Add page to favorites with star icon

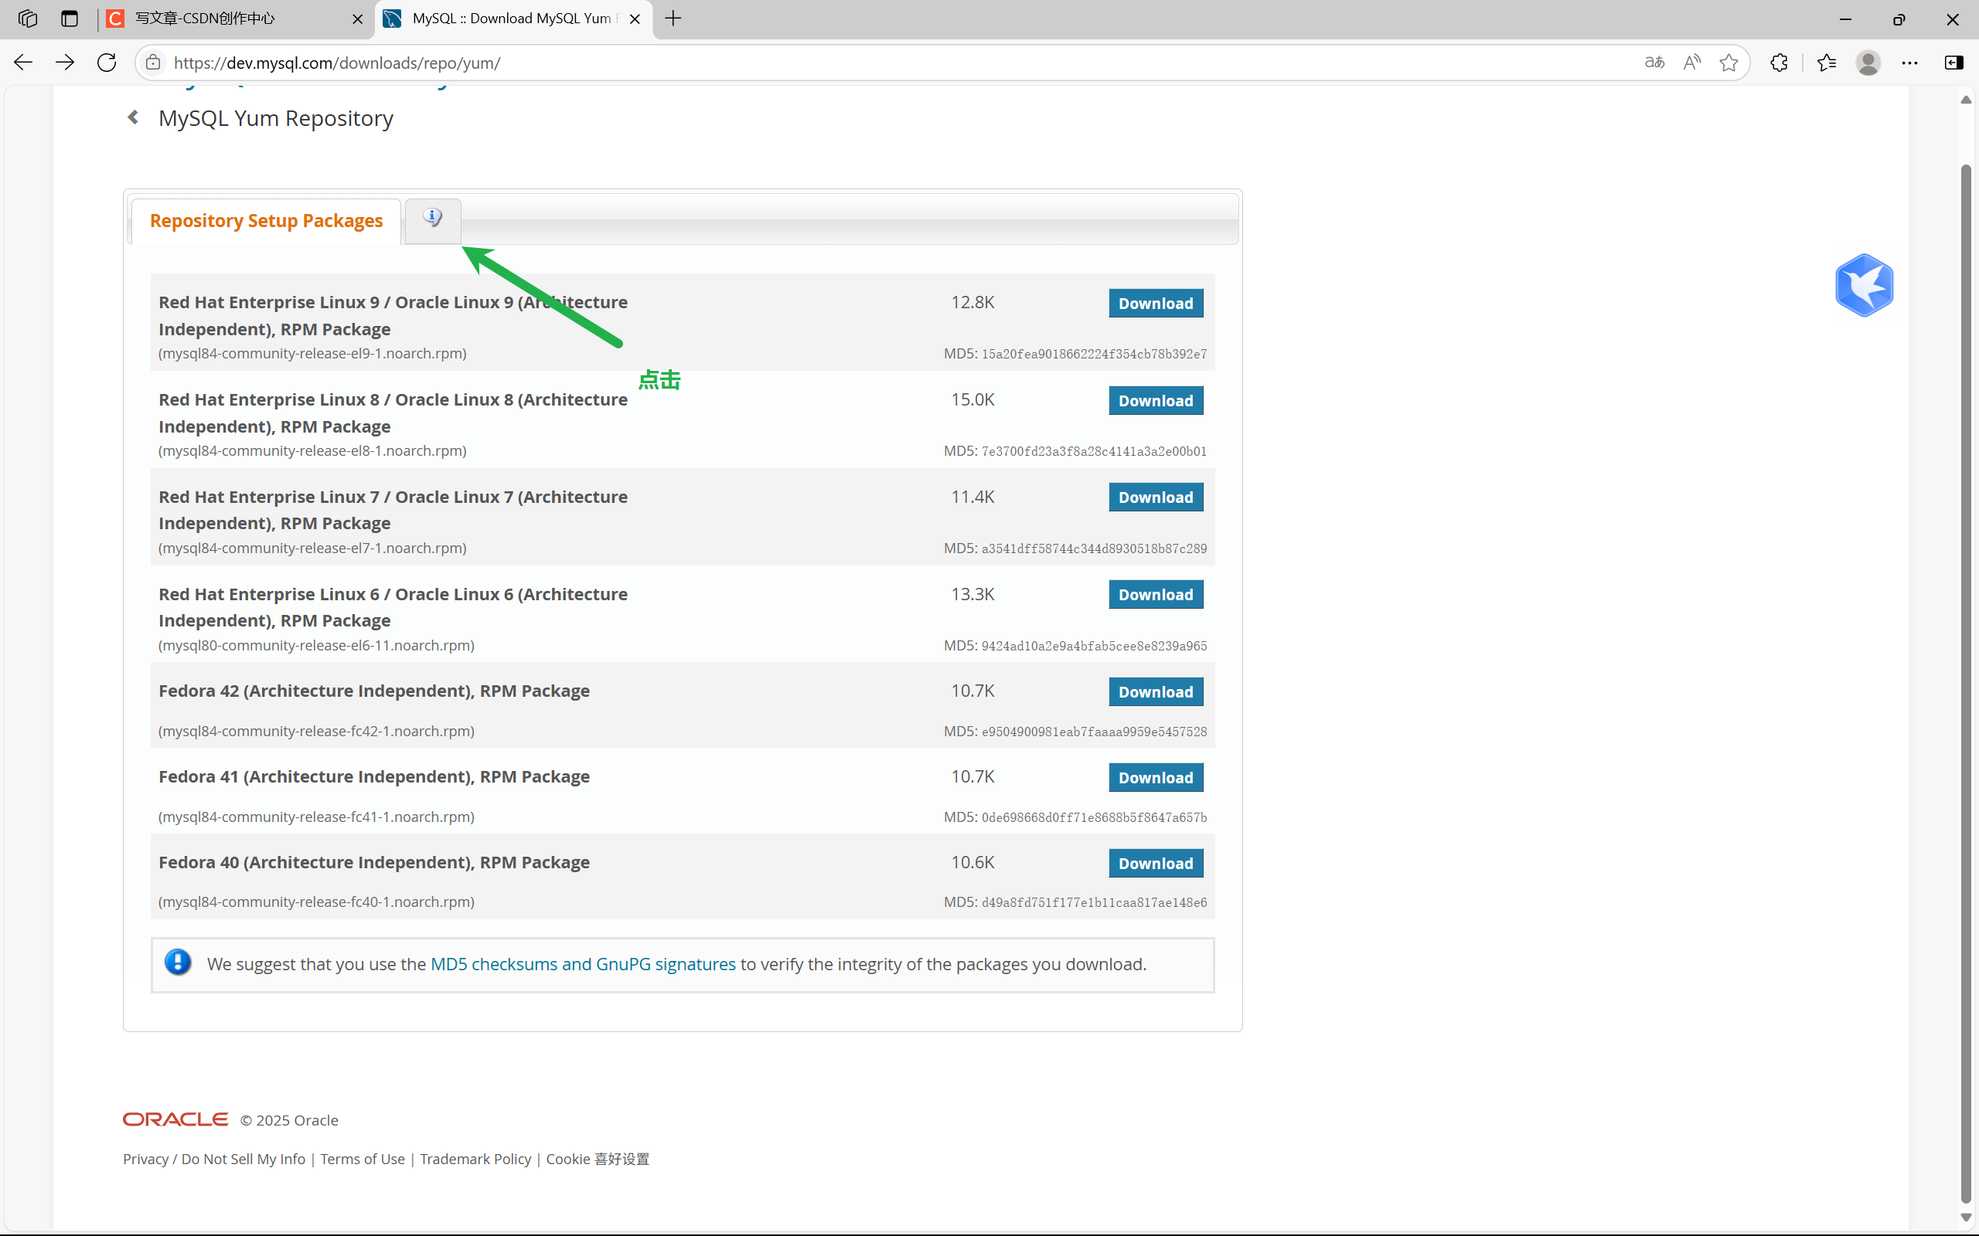point(1728,63)
